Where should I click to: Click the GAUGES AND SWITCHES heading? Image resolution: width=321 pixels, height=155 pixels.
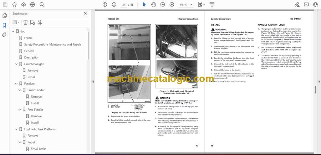271,25
